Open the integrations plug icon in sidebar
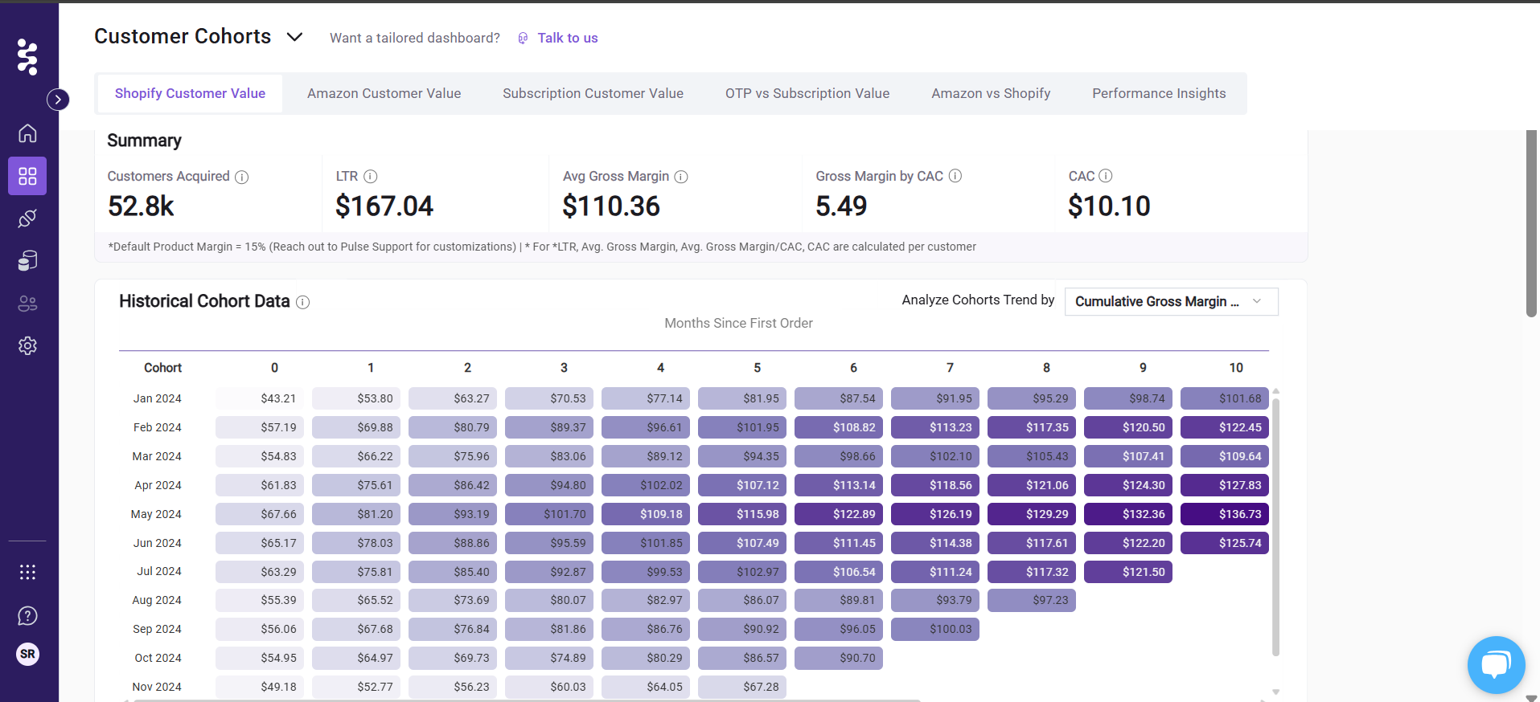Screen dimensions: 1540x702 click(x=27, y=218)
